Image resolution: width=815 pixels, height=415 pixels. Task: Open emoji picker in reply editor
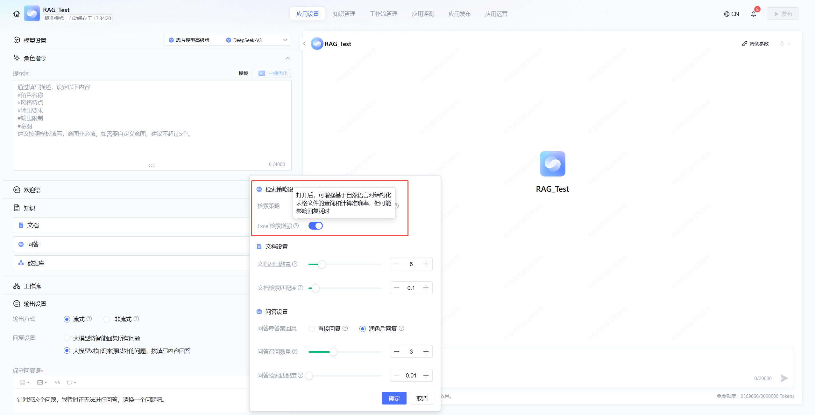tap(23, 383)
